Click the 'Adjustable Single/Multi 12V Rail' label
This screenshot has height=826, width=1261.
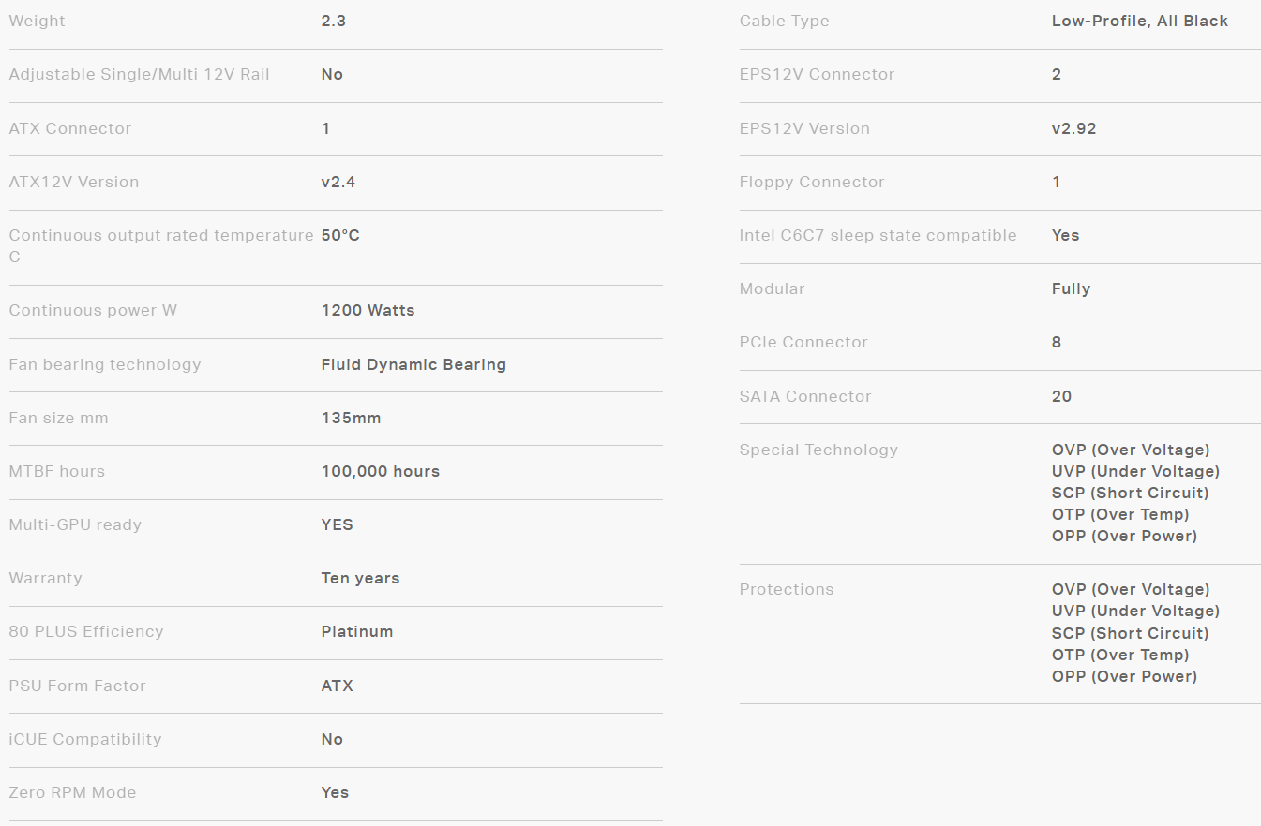[139, 74]
